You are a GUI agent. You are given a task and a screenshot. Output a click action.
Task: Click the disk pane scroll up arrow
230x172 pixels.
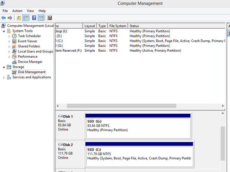point(223,113)
